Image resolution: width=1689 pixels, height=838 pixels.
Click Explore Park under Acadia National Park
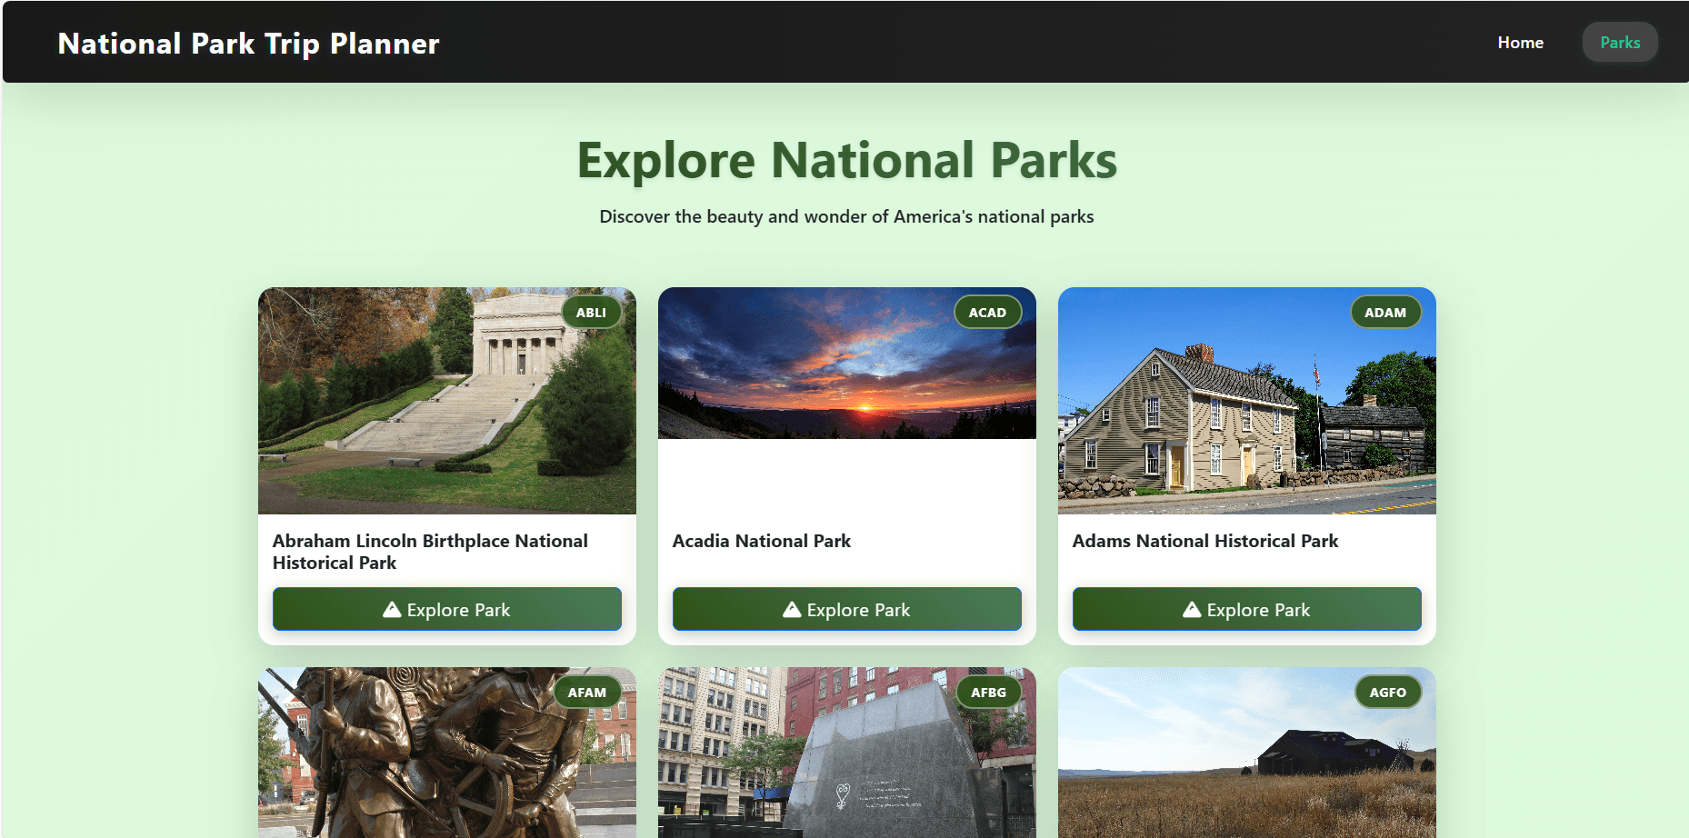[x=846, y=609]
